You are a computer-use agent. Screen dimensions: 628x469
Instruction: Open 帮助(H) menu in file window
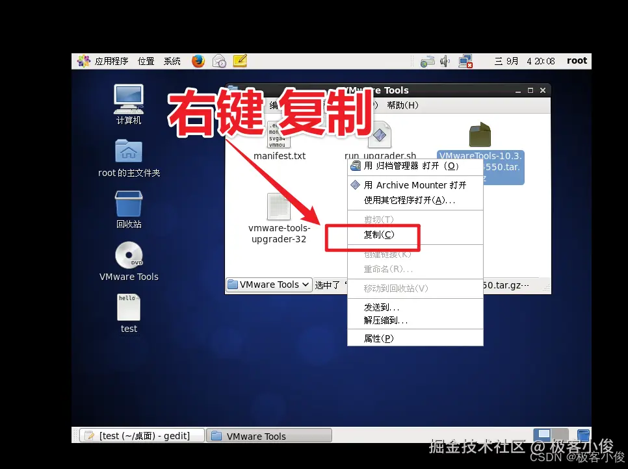(402, 105)
